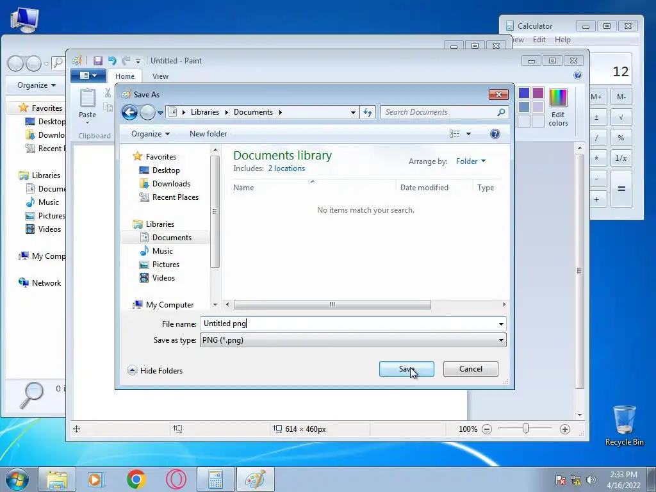
Task: Click the Back arrow in Save As dialog
Action: [x=129, y=112]
